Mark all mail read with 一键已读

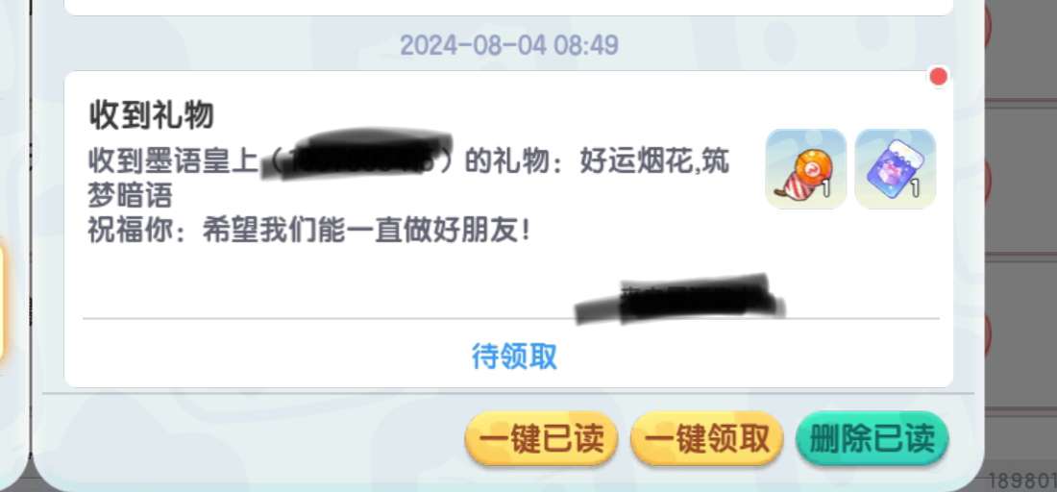541,439
